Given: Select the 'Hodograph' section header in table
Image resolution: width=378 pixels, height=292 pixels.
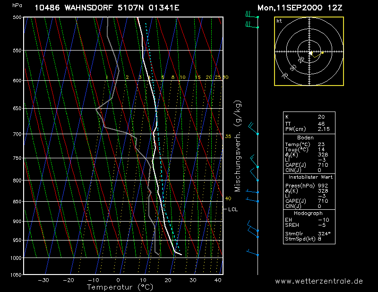Looking at the screenshot, I should (309, 213).
